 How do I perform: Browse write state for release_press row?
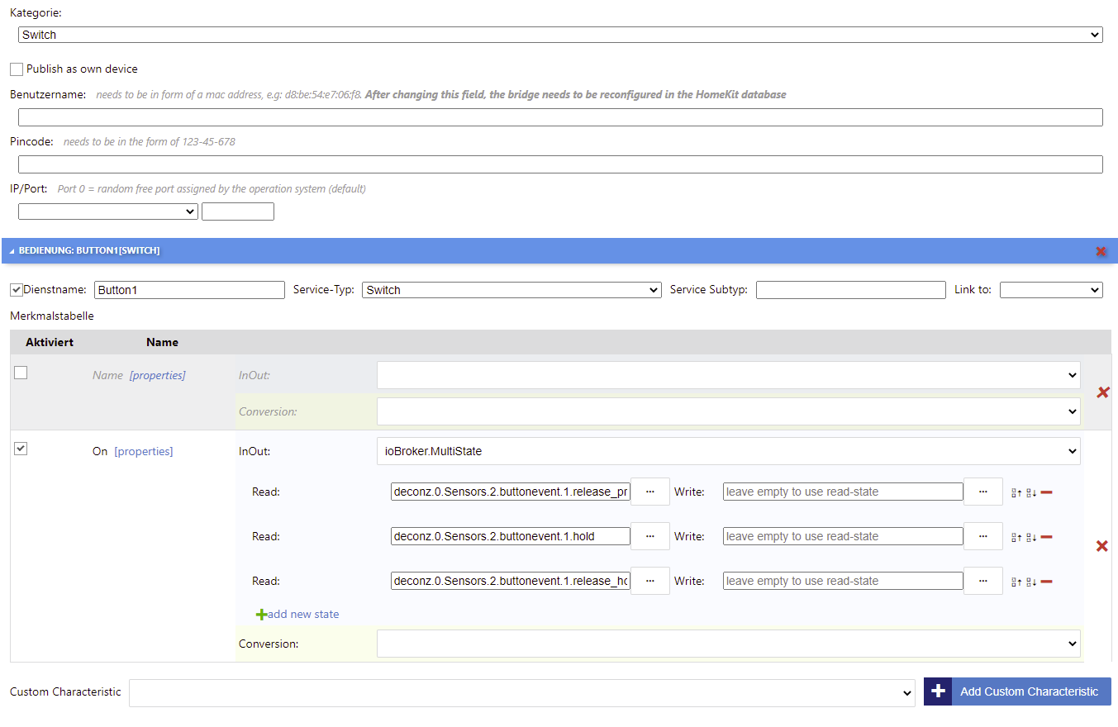pos(983,492)
